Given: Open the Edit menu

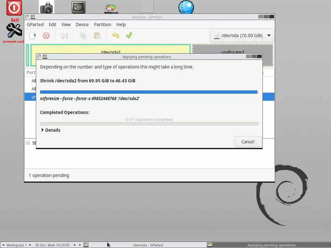Looking at the screenshot, I should pyautogui.click(x=52, y=25).
